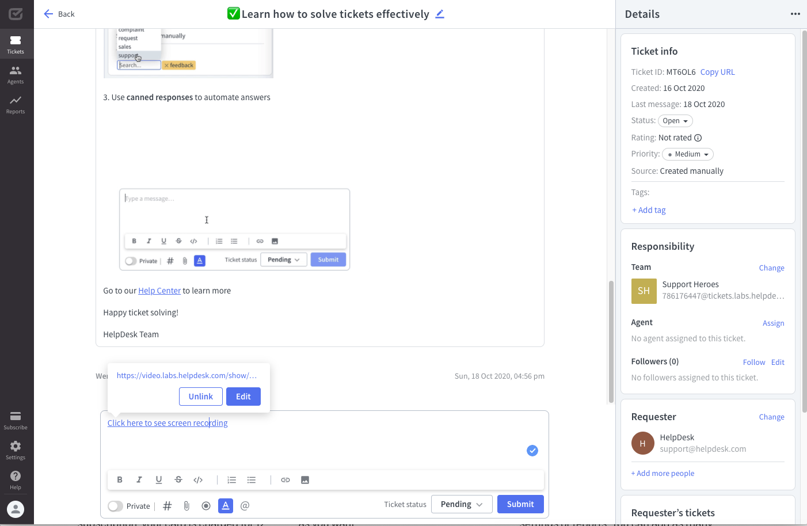
Task: Start screen recording icon
Action: click(206, 506)
